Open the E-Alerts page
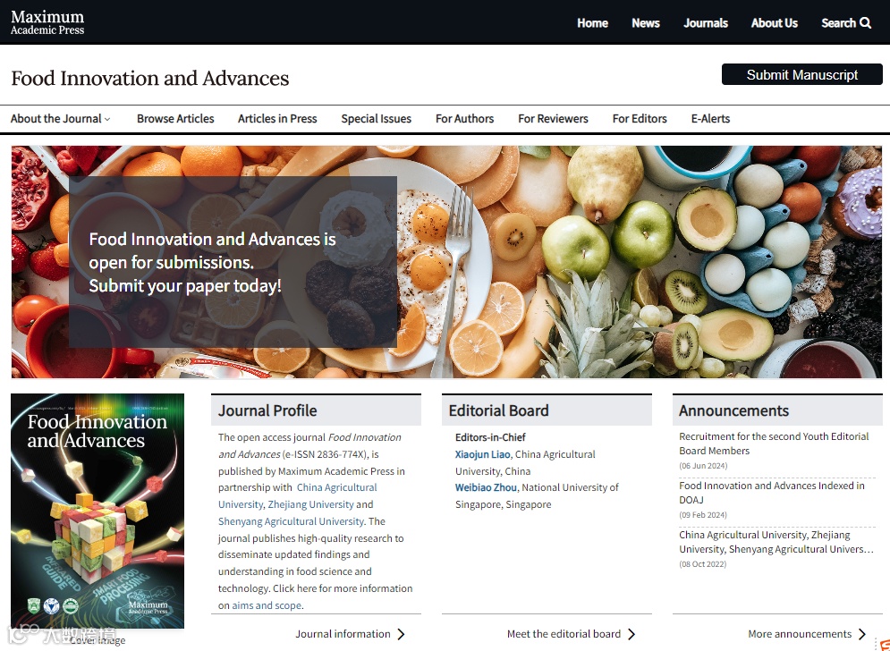 pos(710,119)
